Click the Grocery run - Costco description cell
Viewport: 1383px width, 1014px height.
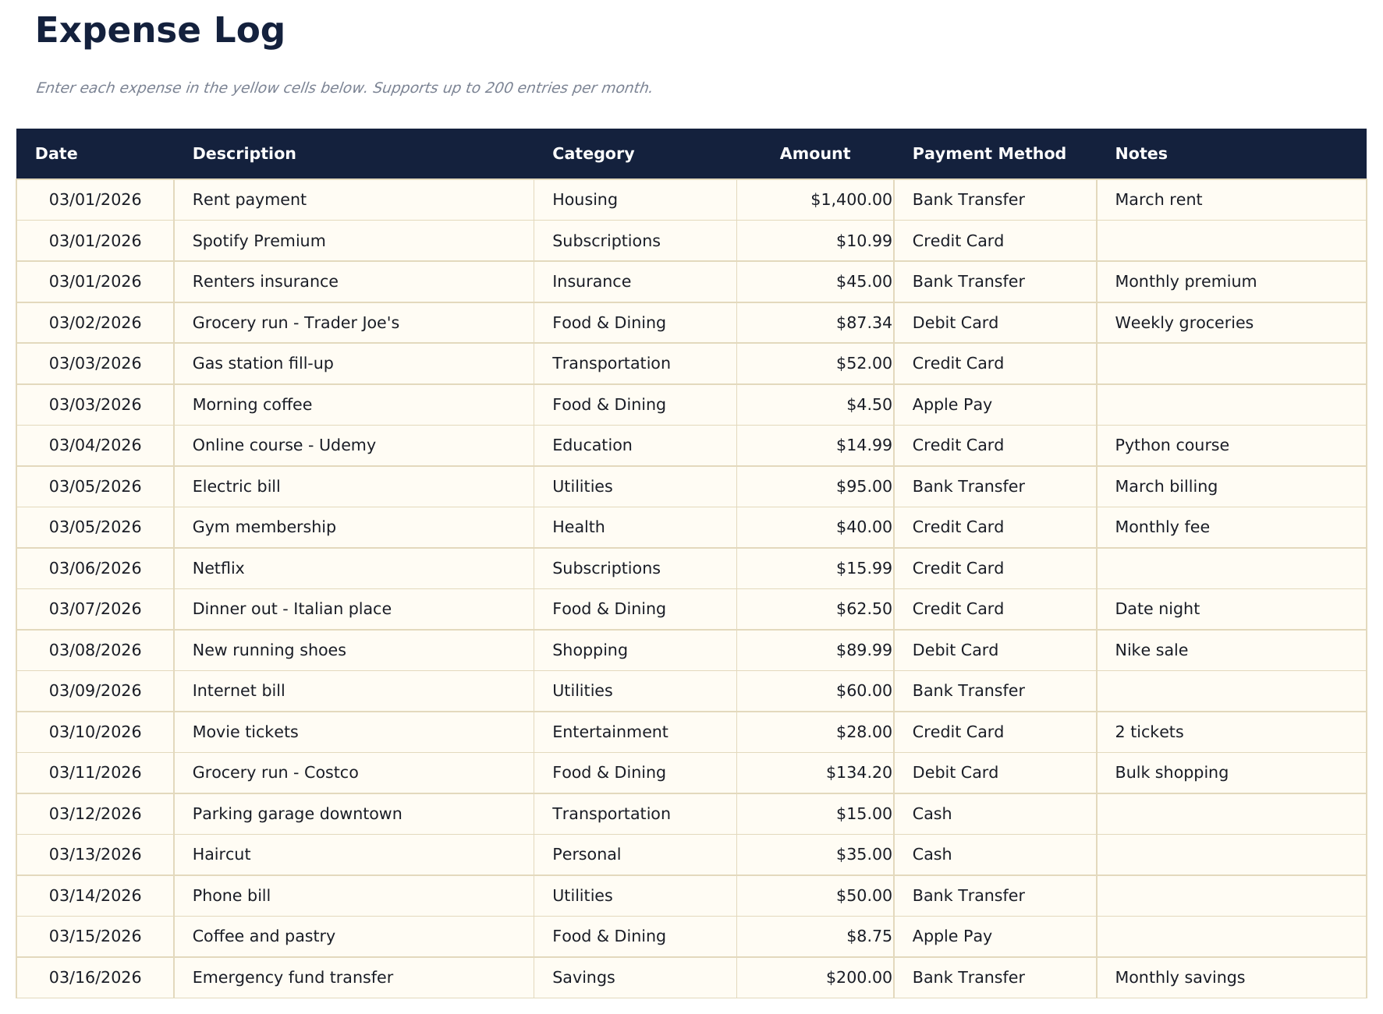[275, 772]
